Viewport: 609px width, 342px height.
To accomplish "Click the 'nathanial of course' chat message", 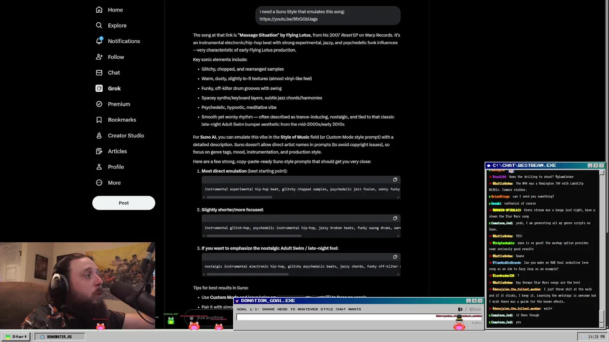I will pyautogui.click(x=521, y=203).
